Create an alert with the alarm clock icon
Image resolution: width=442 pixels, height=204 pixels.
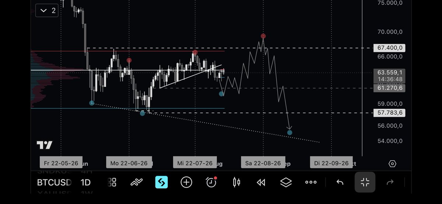211,182
